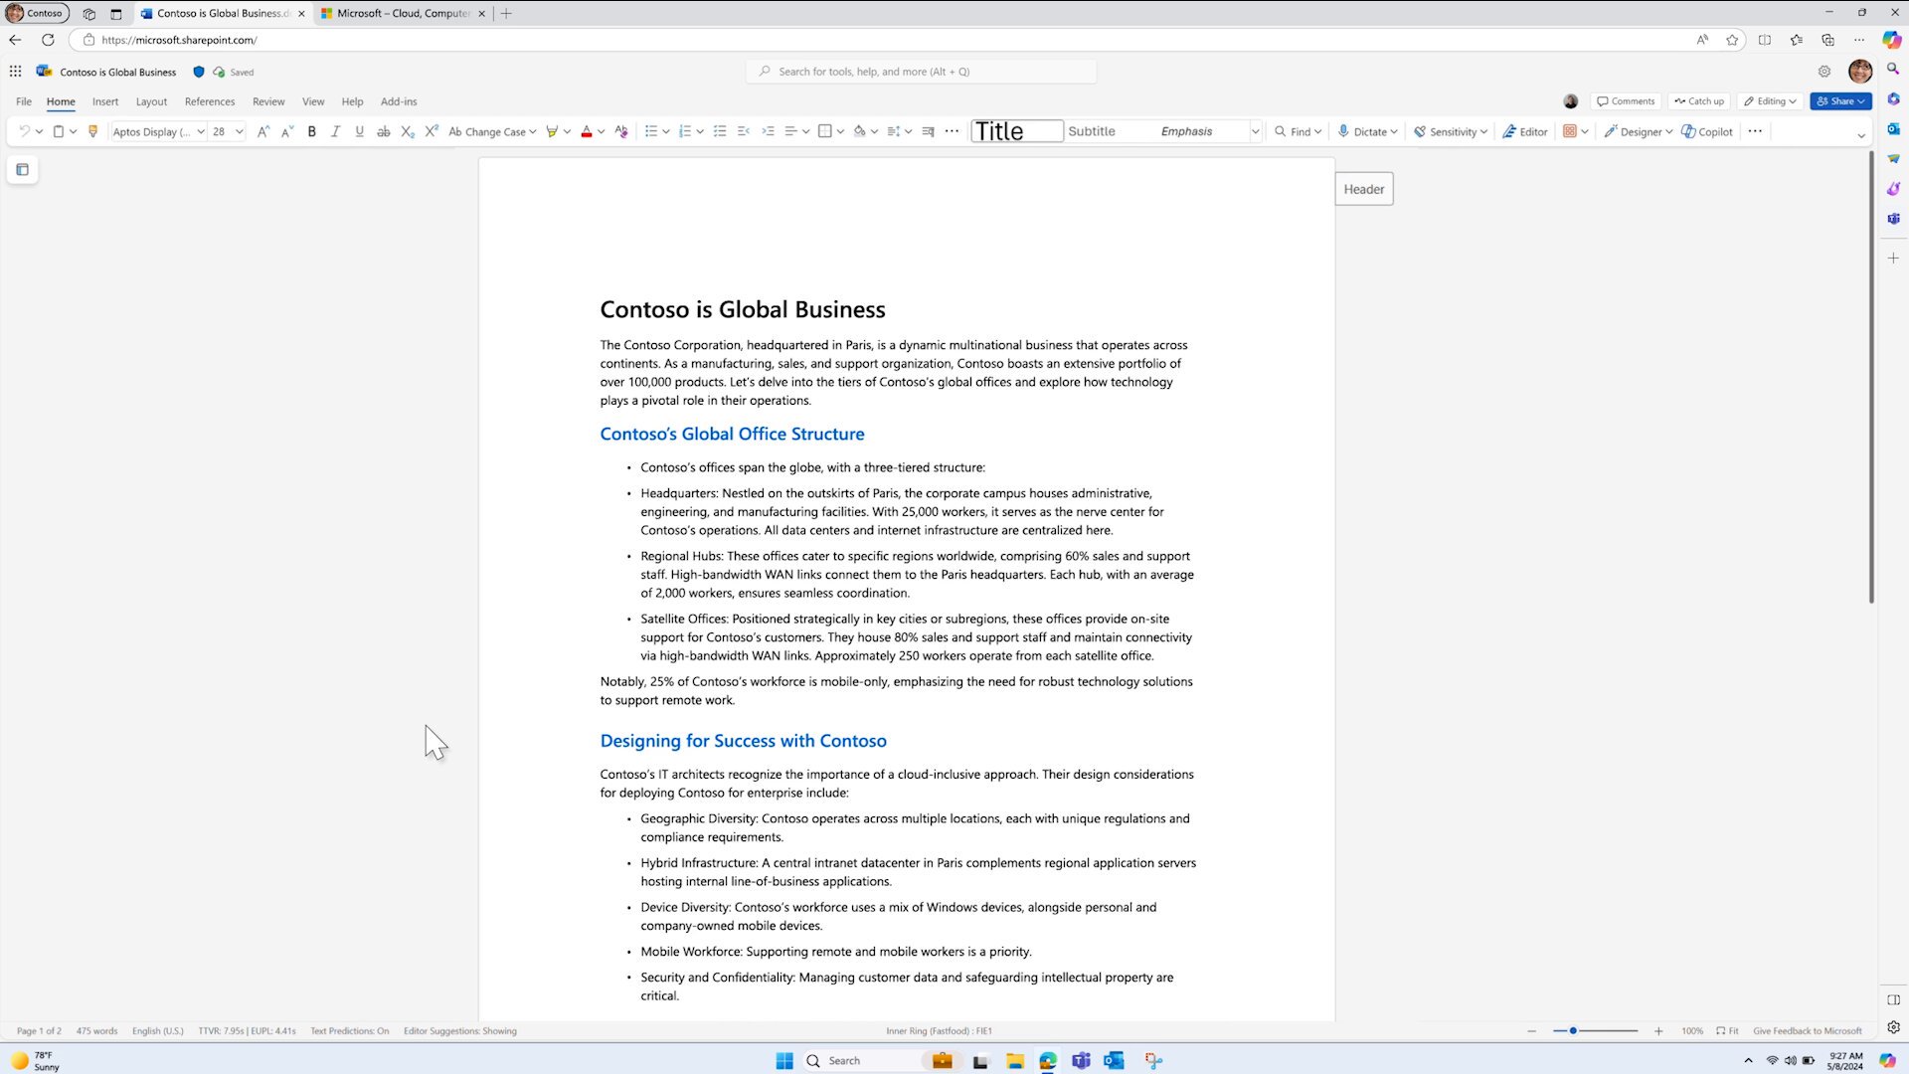Launch Copilot from the ribbon

1707,131
